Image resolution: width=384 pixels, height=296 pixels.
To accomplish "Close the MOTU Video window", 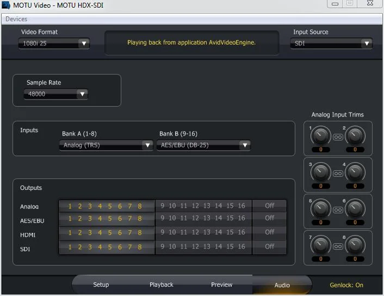I will pyautogui.click(x=370, y=3).
